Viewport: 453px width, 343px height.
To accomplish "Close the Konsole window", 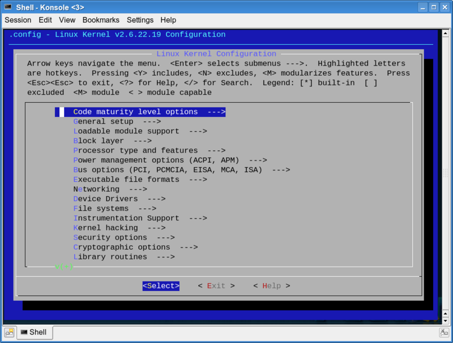I will 445,7.
